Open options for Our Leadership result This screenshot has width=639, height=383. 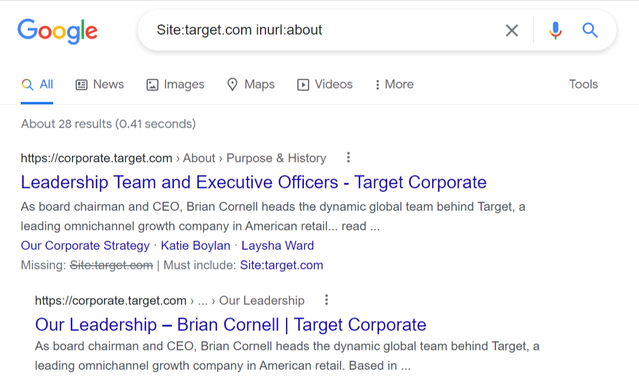point(326,300)
